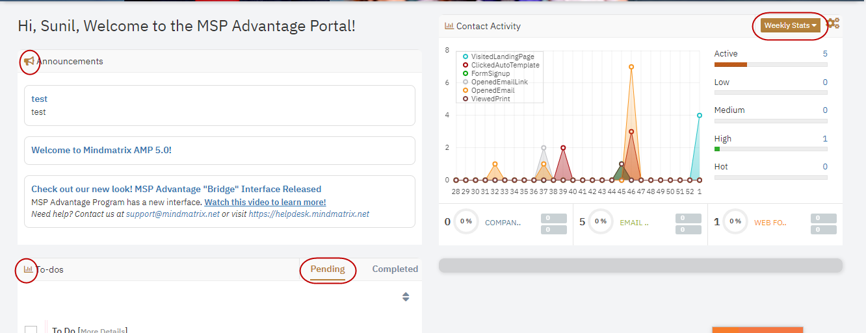Image resolution: width=866 pixels, height=333 pixels.
Task: Click the Announcements megaphone icon
Action: (29, 62)
